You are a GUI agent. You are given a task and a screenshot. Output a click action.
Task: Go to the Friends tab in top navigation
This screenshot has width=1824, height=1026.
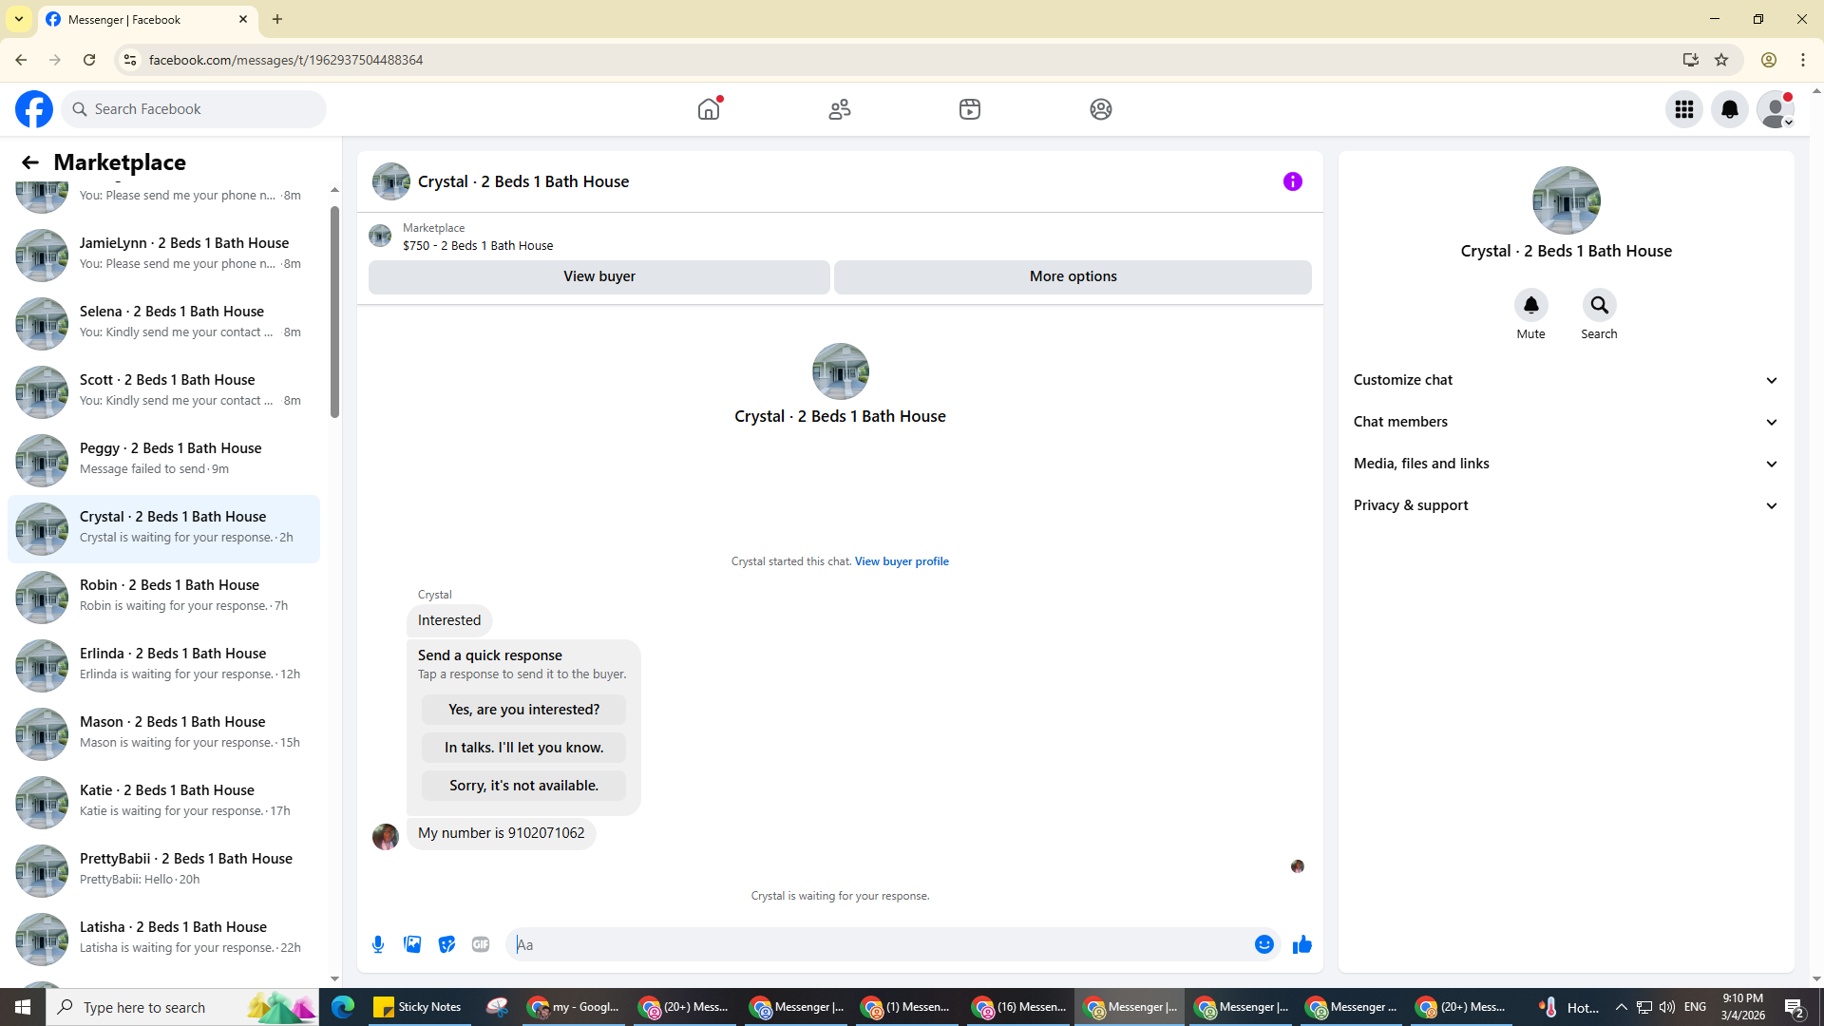tap(839, 109)
